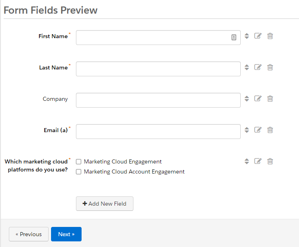299x247 pixels.
Task: Delete the Email (a) field
Action: [x=270, y=130]
